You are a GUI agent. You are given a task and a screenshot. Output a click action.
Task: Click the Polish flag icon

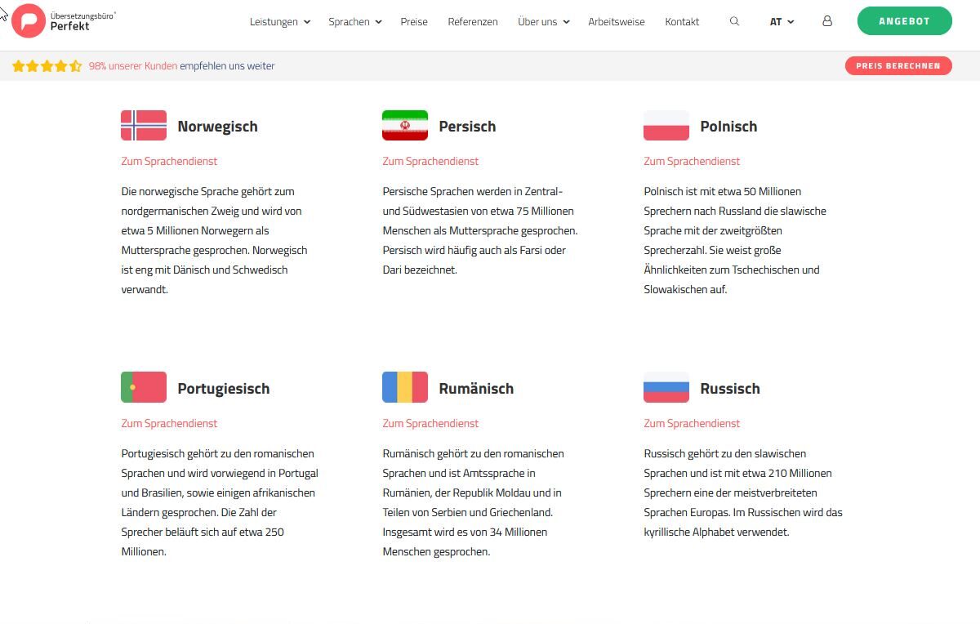pyautogui.click(x=666, y=126)
